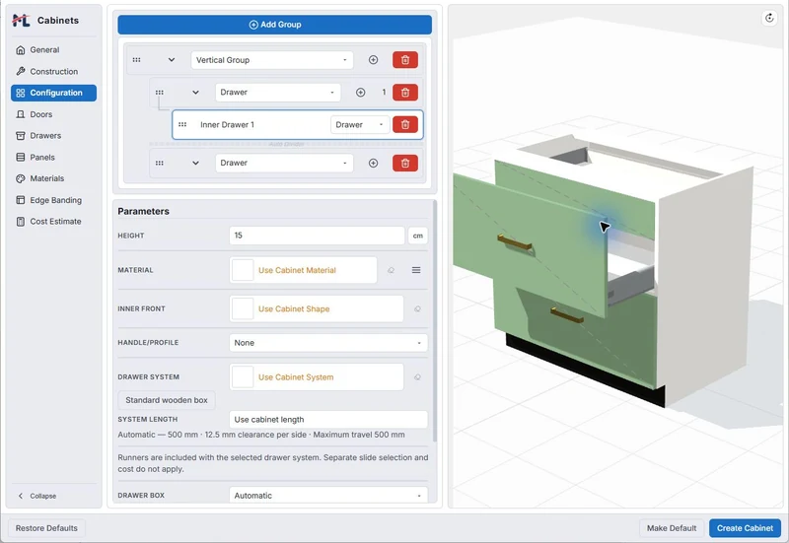Expand the second Drawer row chevron
Viewport: 789px width, 543px height.
pyautogui.click(x=195, y=163)
